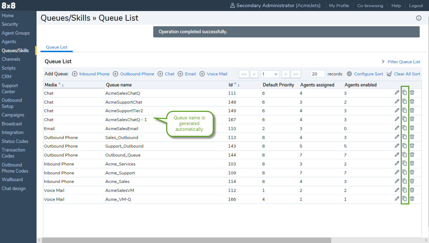Edit the Support_Outbound queue
The image size is (429, 243).
click(397, 146)
